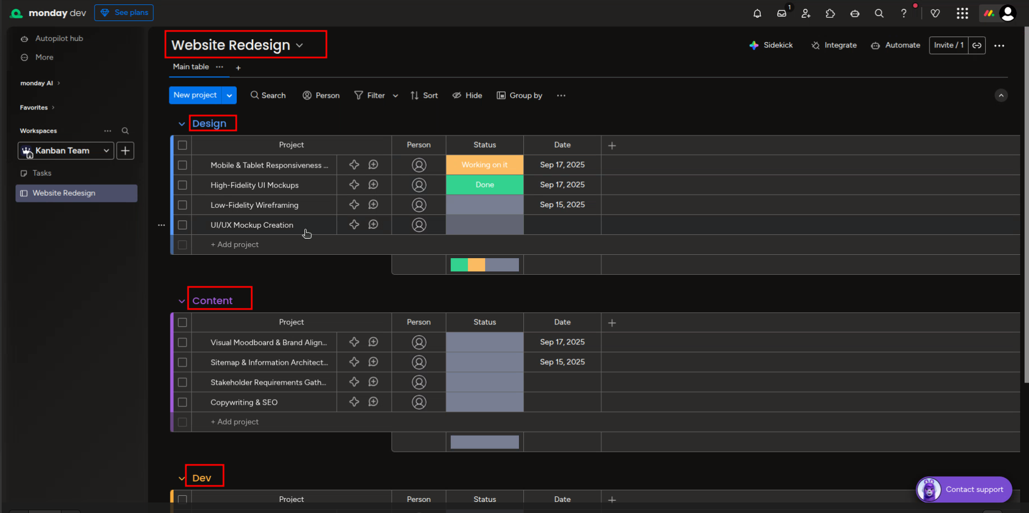Click New project button

tap(195, 95)
